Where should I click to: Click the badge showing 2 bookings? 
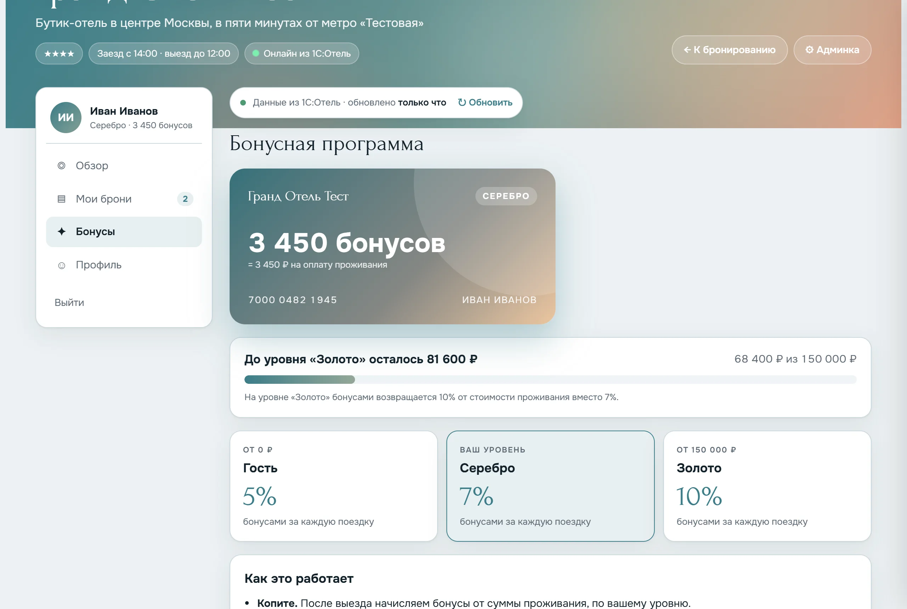tap(185, 199)
